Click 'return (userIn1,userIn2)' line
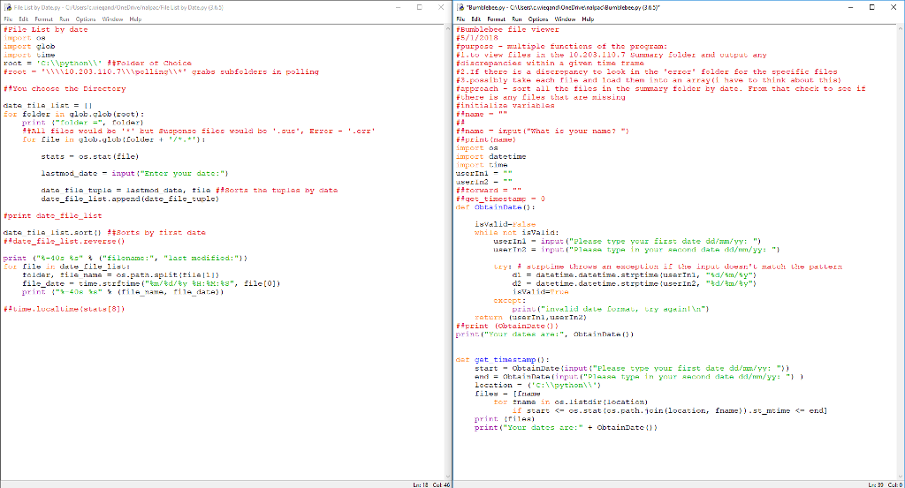This screenshot has height=488, width=905. click(531, 317)
